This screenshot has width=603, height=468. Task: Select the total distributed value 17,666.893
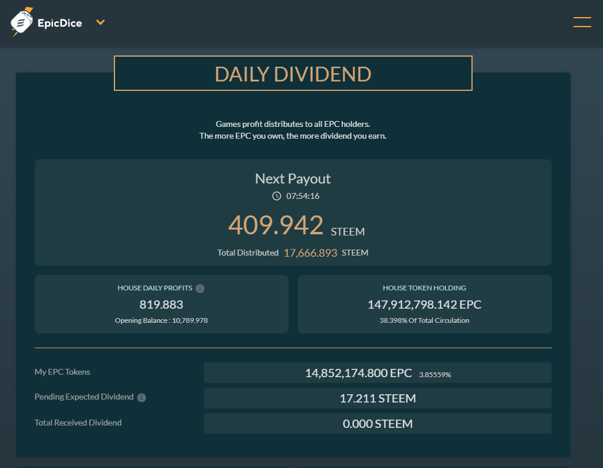310,253
